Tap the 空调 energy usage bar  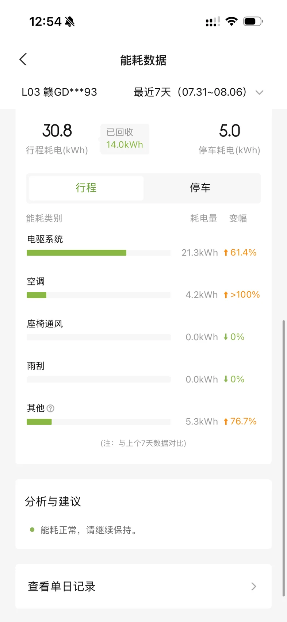click(x=99, y=295)
